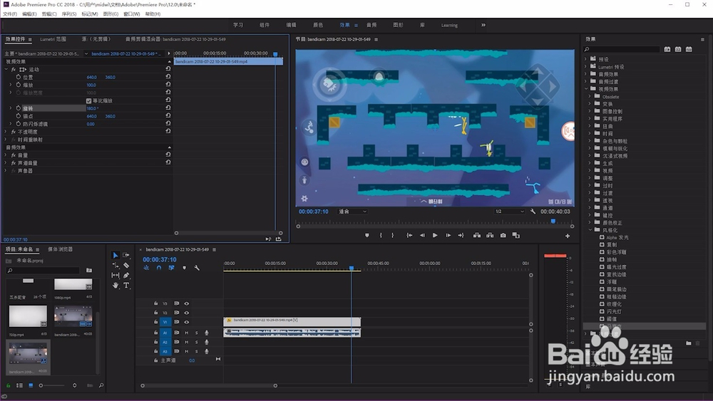Screen dimensions: 713x401
Task: Click Program monitor scrubber playhead
Action: pos(553,222)
